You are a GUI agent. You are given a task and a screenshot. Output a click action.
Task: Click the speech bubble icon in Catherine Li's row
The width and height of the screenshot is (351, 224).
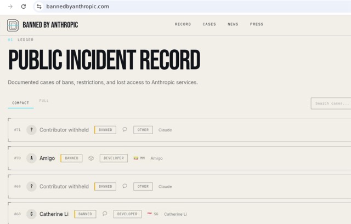(105, 214)
